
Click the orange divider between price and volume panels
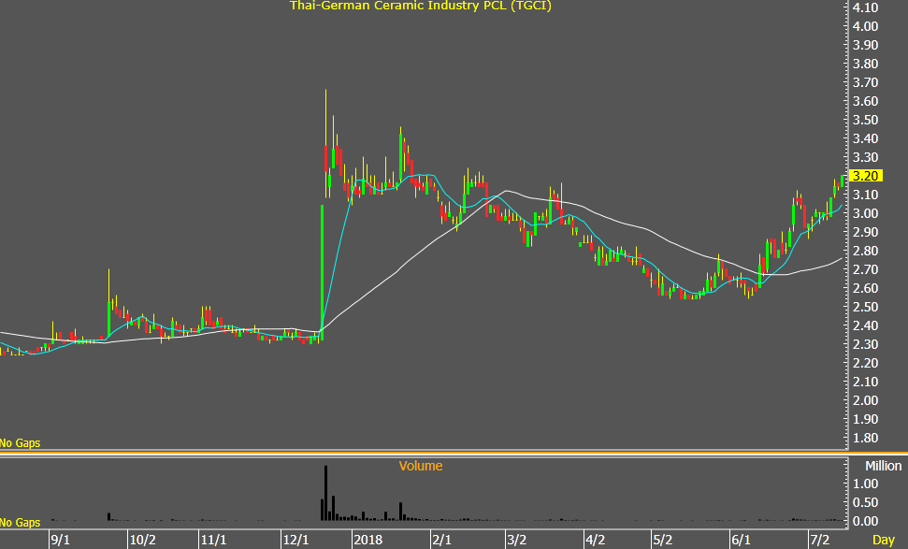[454, 452]
